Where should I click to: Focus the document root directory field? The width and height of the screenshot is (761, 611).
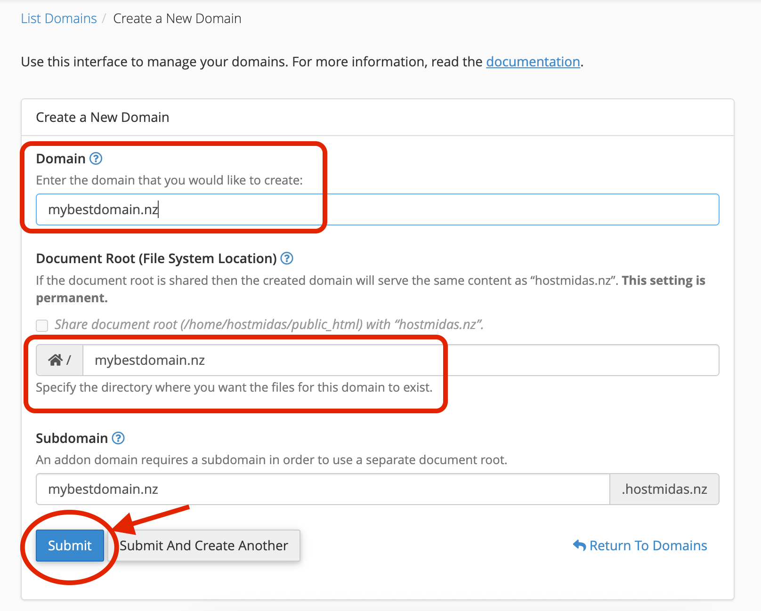point(401,360)
